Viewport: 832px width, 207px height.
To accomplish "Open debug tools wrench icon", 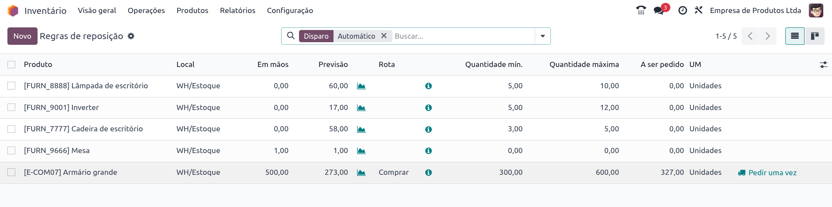I will click(x=698, y=10).
